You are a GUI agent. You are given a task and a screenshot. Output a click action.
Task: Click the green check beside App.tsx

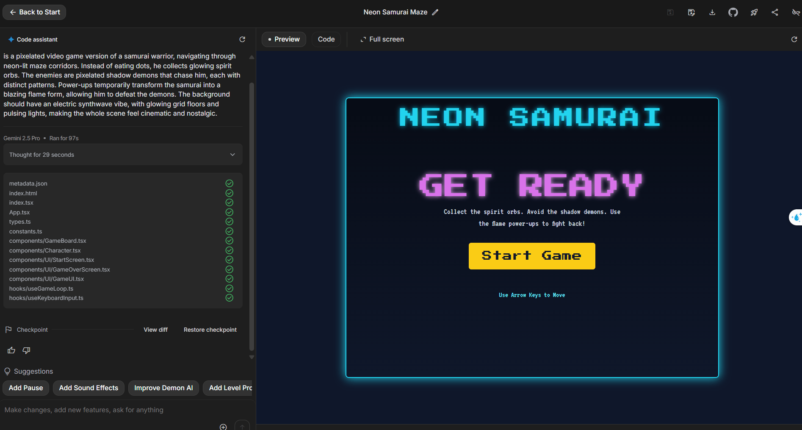(230, 212)
